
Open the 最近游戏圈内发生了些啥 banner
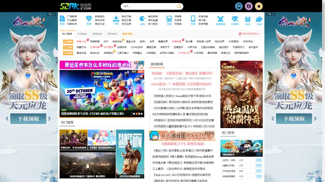point(182,136)
